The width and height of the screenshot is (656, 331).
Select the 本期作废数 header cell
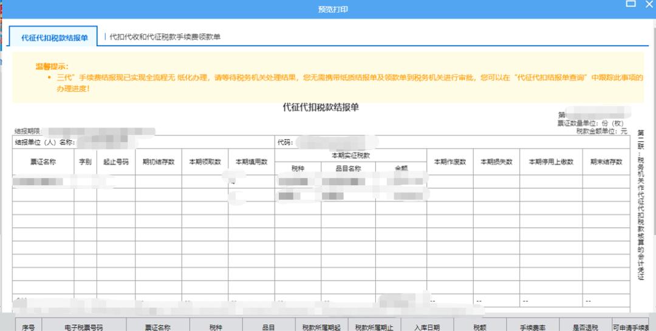click(x=449, y=162)
